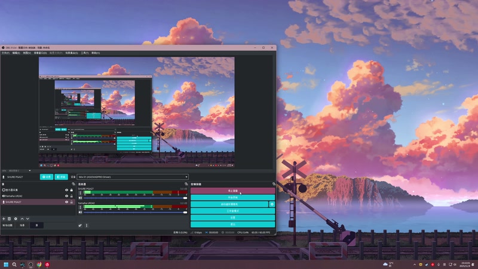Click the OBS preview canvas
This screenshot has height=269, width=478.
137,112
